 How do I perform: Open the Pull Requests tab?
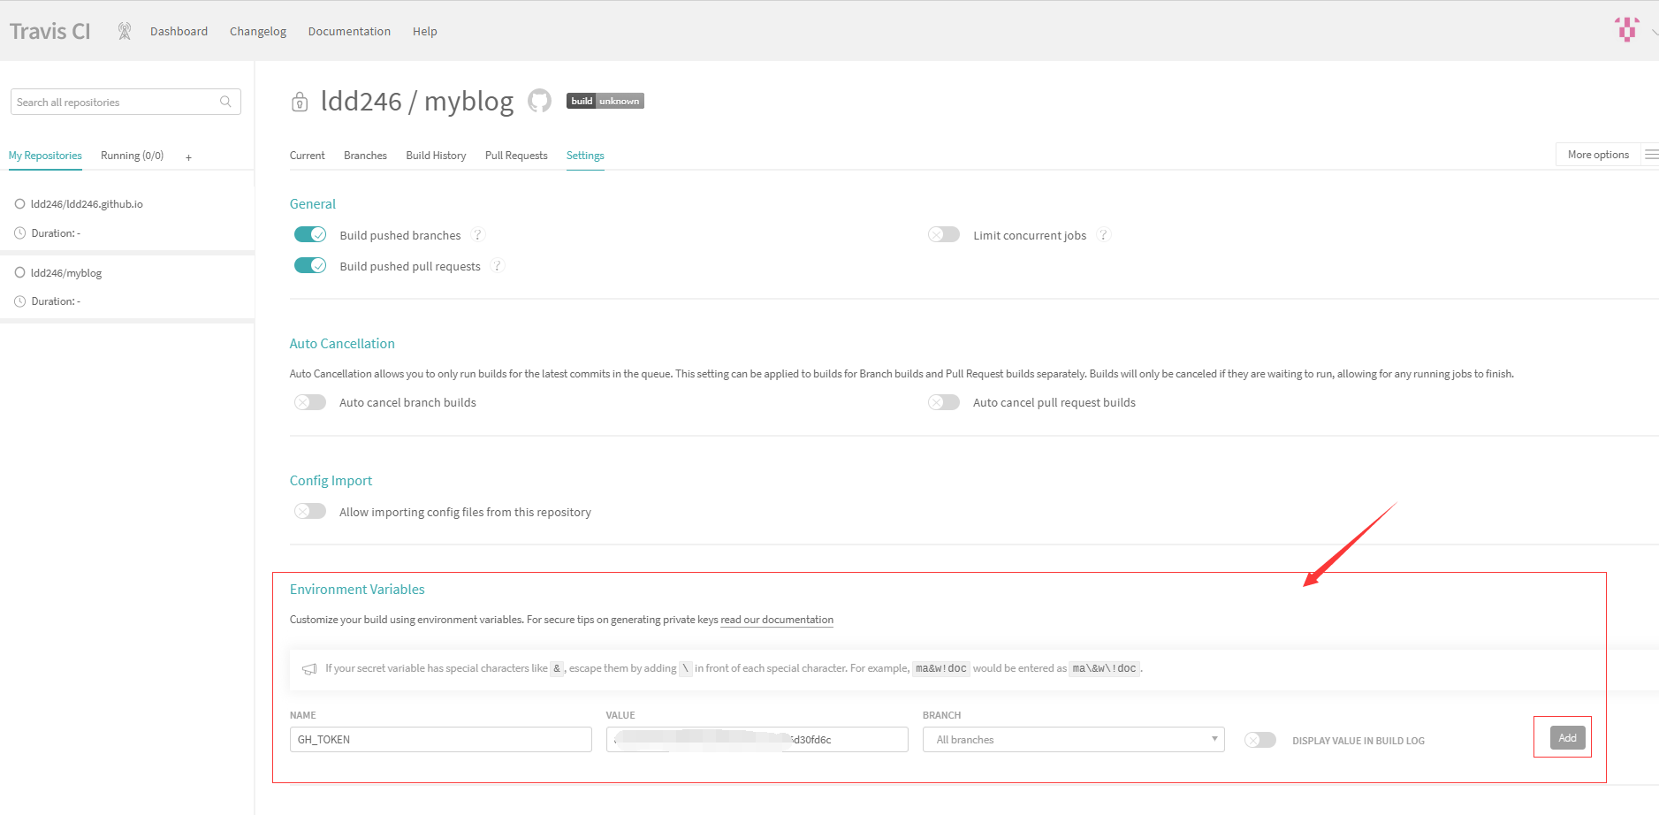pyautogui.click(x=516, y=156)
